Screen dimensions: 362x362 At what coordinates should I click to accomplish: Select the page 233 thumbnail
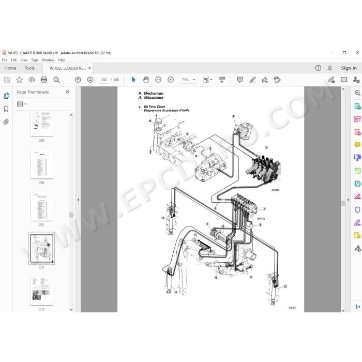click(x=41, y=291)
